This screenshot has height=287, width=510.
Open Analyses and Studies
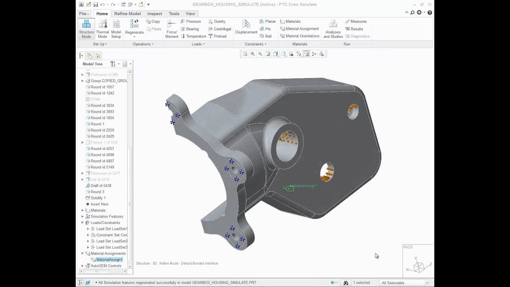point(333,29)
